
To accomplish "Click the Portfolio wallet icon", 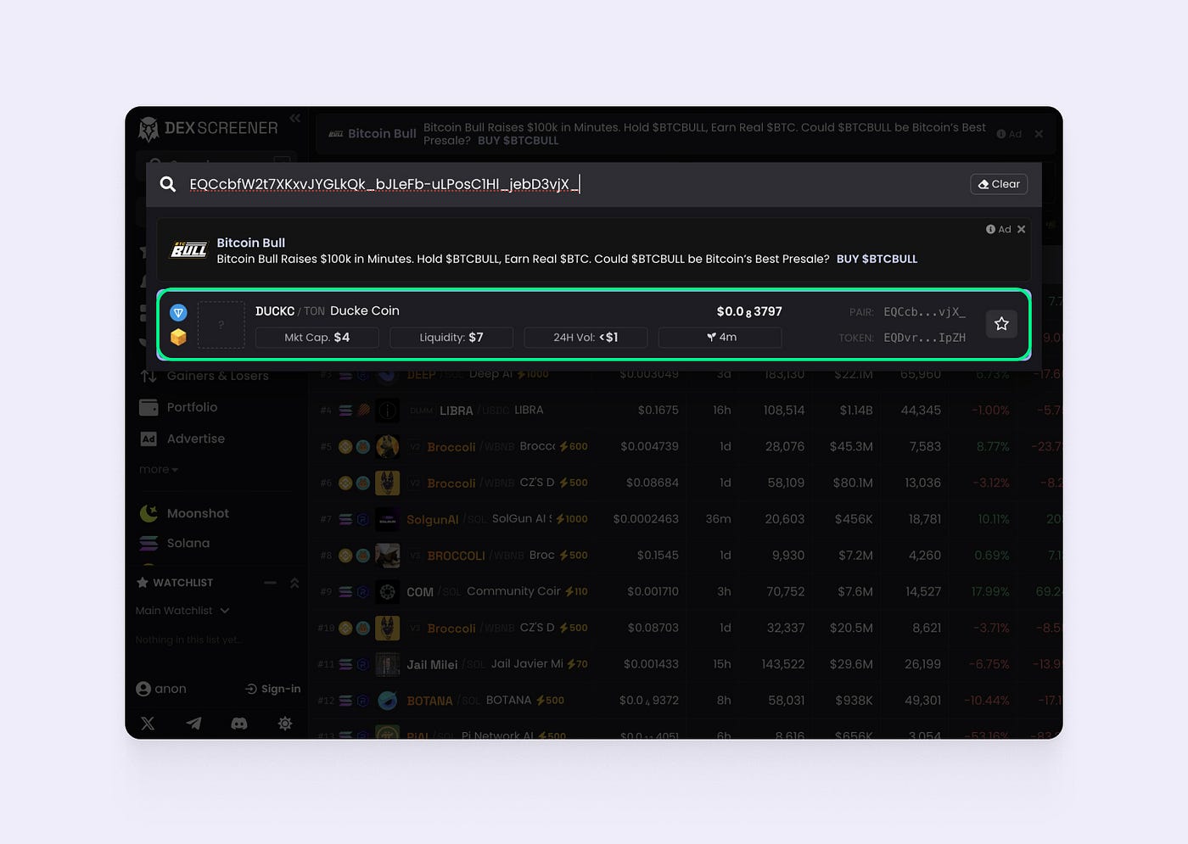I will pyautogui.click(x=148, y=407).
